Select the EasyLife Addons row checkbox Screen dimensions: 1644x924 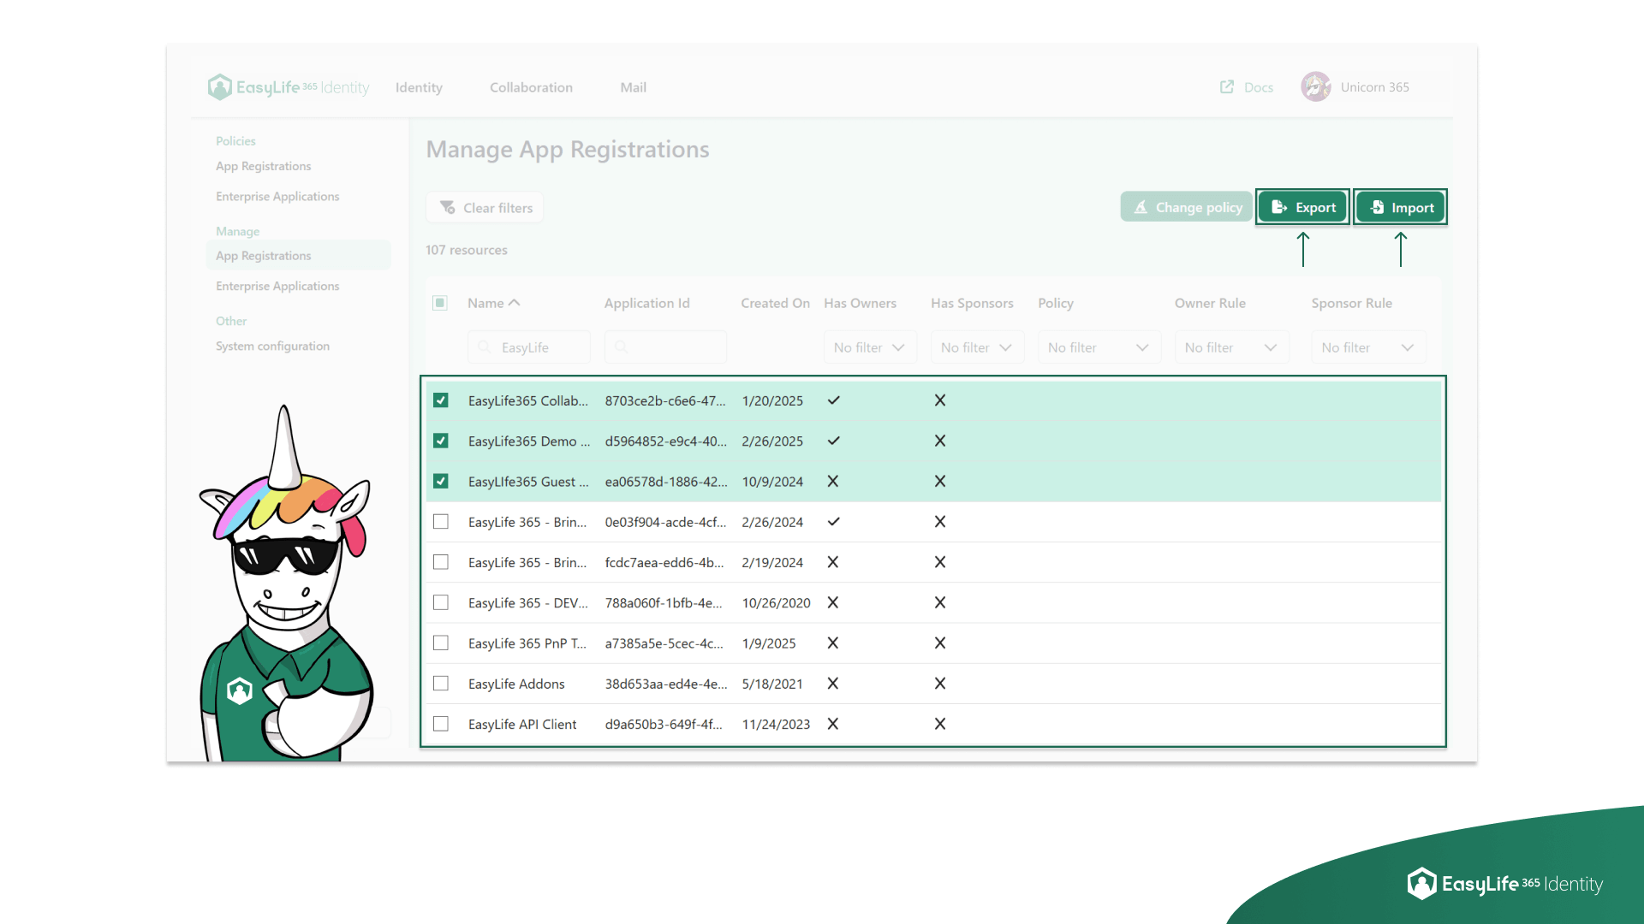441,683
